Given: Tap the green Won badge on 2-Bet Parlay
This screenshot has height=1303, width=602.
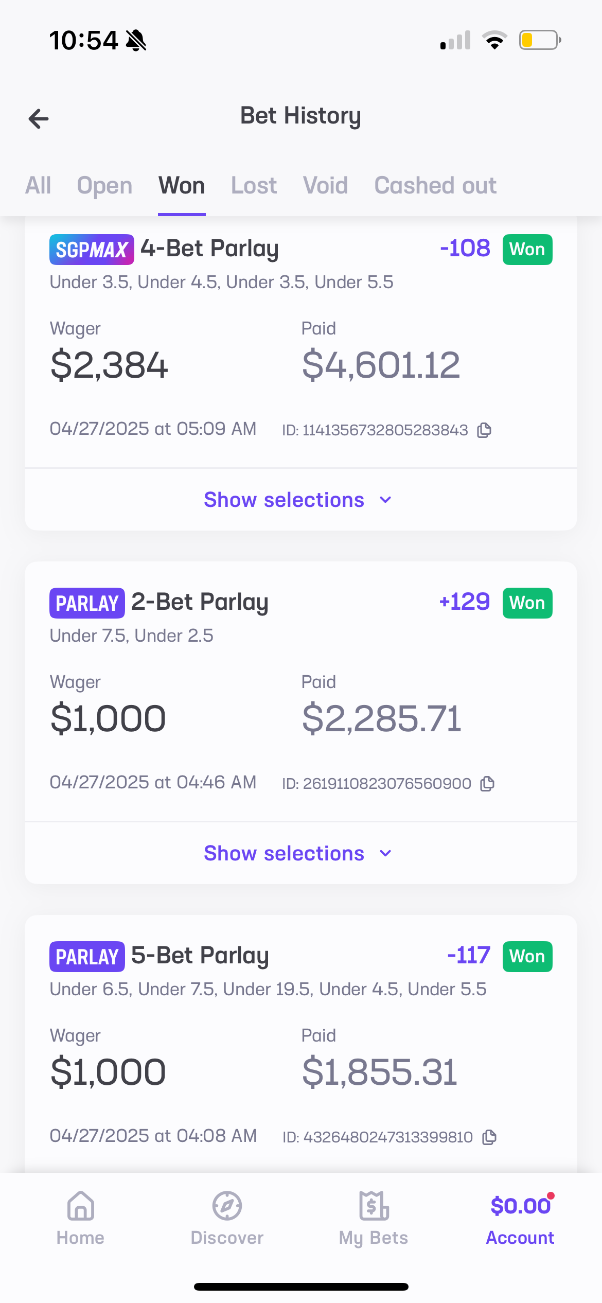Looking at the screenshot, I should pos(527,603).
